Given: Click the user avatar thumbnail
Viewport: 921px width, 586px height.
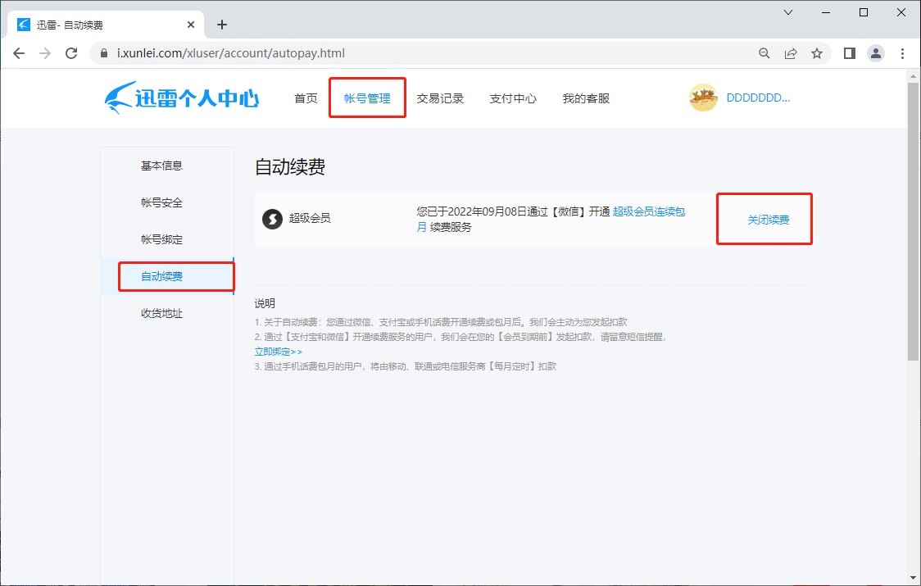Looking at the screenshot, I should pyautogui.click(x=703, y=98).
